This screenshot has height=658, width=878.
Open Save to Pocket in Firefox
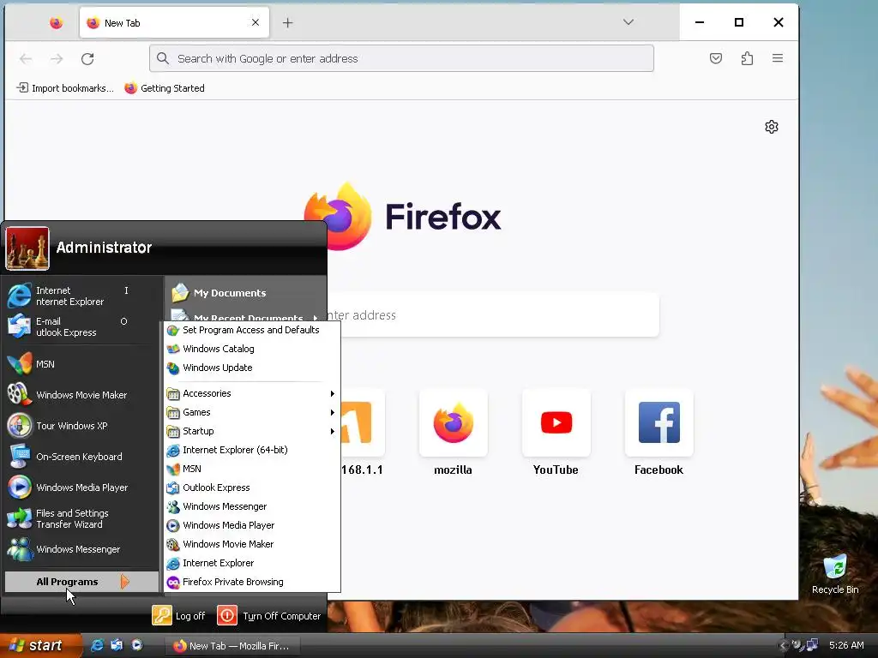point(716,58)
